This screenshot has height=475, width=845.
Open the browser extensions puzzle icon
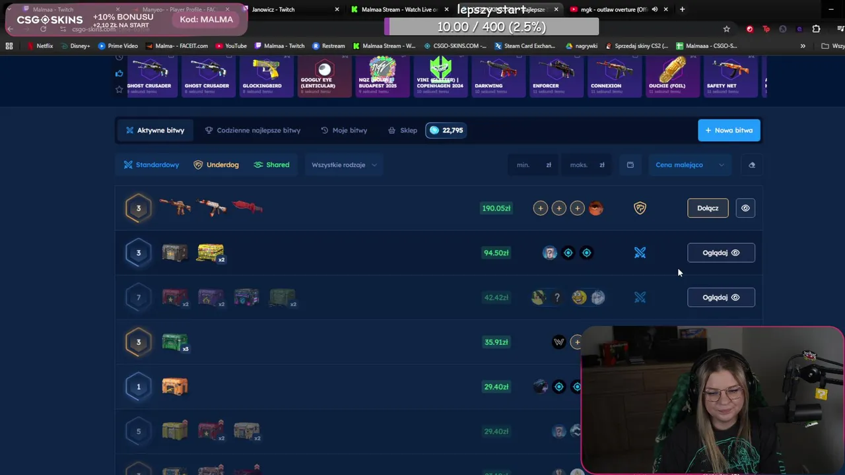click(816, 29)
